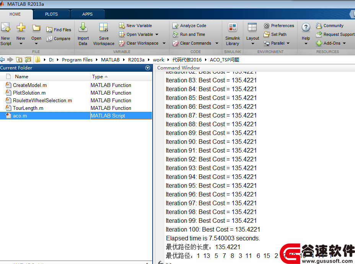Expand the Parallel dropdown arrow

click(x=288, y=43)
